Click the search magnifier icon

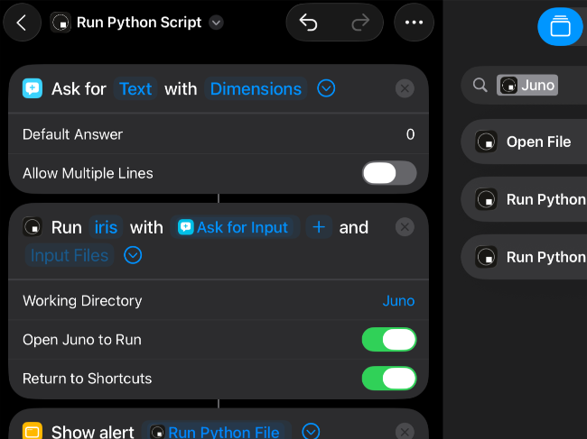coord(480,85)
